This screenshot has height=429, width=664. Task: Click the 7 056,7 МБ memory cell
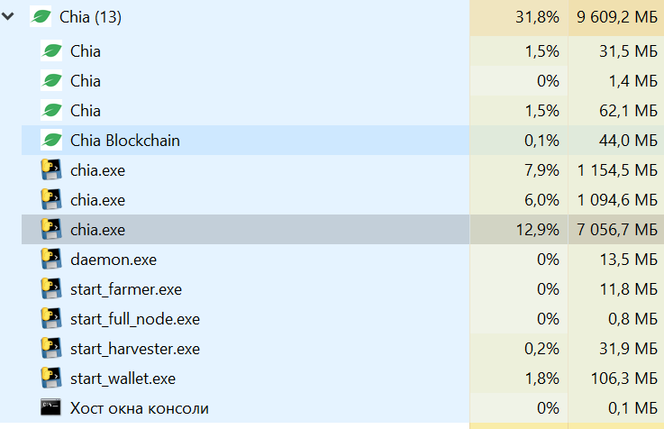[x=617, y=230]
